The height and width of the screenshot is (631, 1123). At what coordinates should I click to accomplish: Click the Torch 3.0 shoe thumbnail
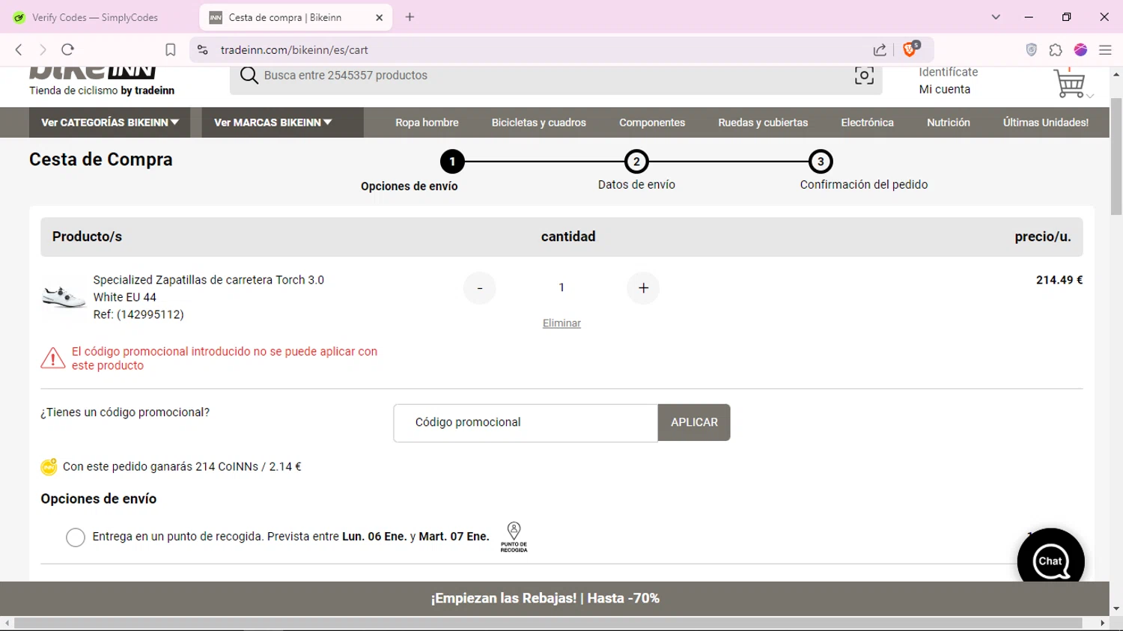coord(64,297)
